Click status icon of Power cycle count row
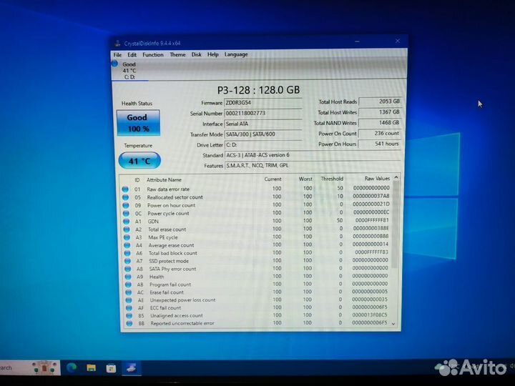515x386 pixels. coord(126,213)
